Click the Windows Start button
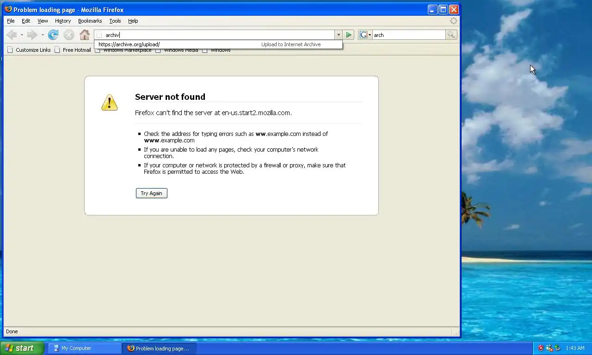 click(22, 348)
